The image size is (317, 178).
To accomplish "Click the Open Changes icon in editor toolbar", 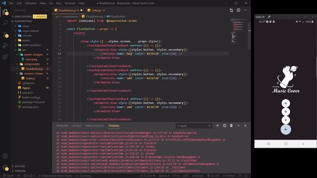I will click(231, 10).
